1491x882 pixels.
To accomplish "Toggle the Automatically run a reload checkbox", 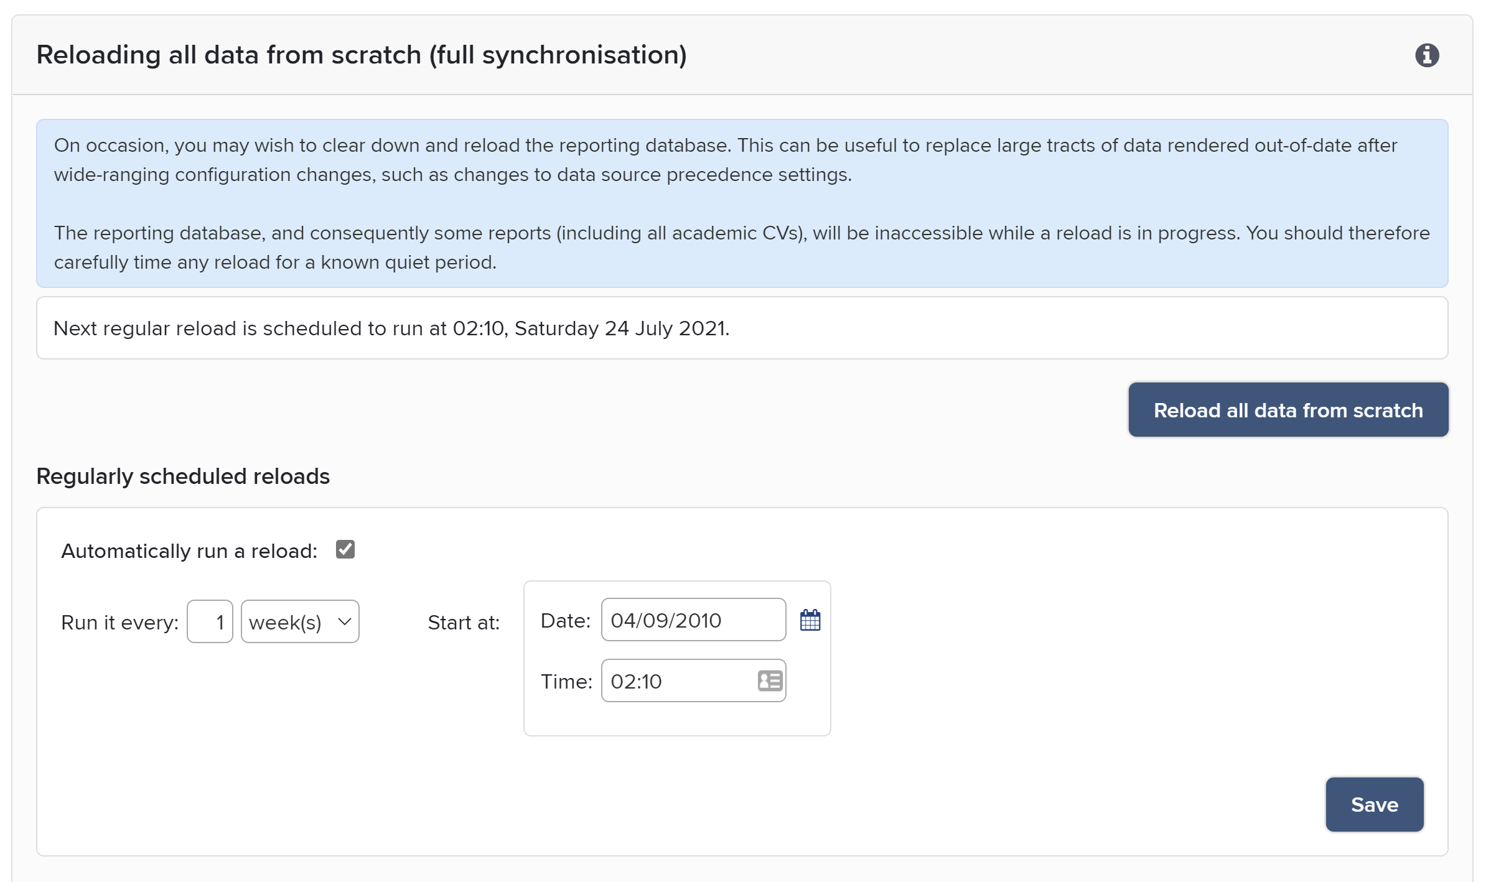I will tap(345, 550).
